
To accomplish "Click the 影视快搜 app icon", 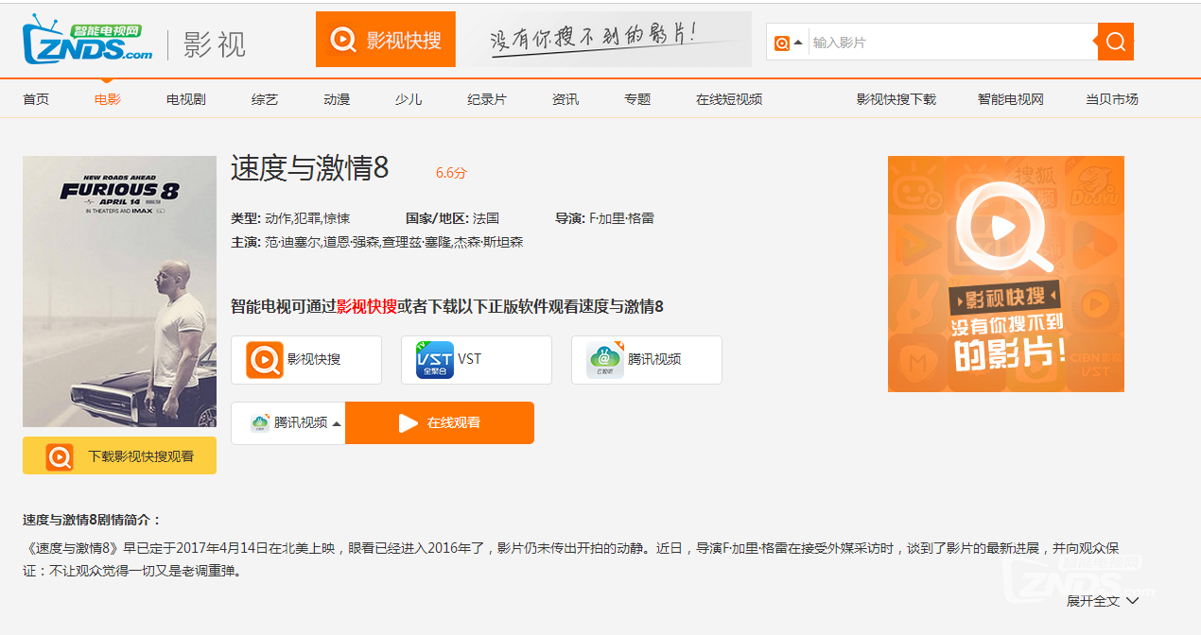I will [x=265, y=360].
